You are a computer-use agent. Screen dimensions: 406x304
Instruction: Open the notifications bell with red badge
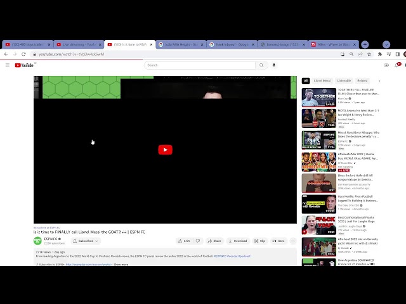[x=397, y=65]
